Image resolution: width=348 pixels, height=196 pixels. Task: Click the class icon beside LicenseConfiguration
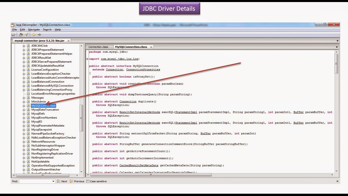coord(29,70)
